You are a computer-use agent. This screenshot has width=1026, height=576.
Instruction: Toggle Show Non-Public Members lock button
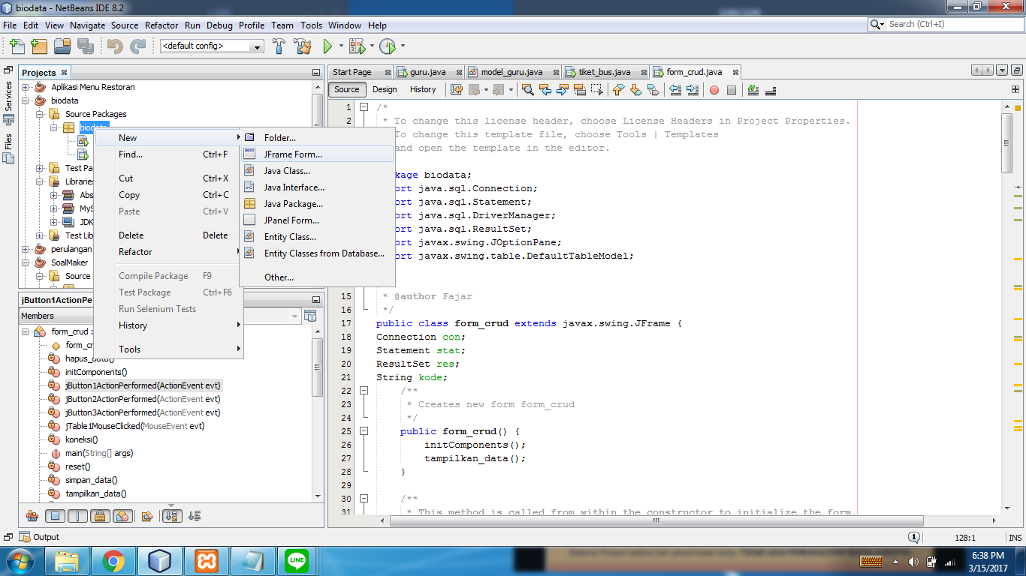[100, 516]
